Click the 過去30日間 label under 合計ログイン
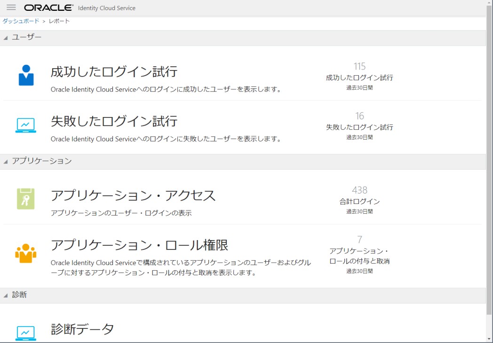The image size is (493, 343). tap(359, 211)
